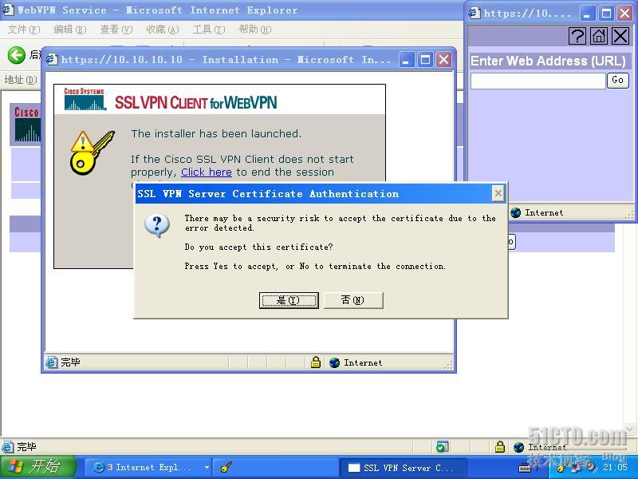Click the yellow key taskbar button
This screenshot has width=638, height=479.
pos(275,467)
